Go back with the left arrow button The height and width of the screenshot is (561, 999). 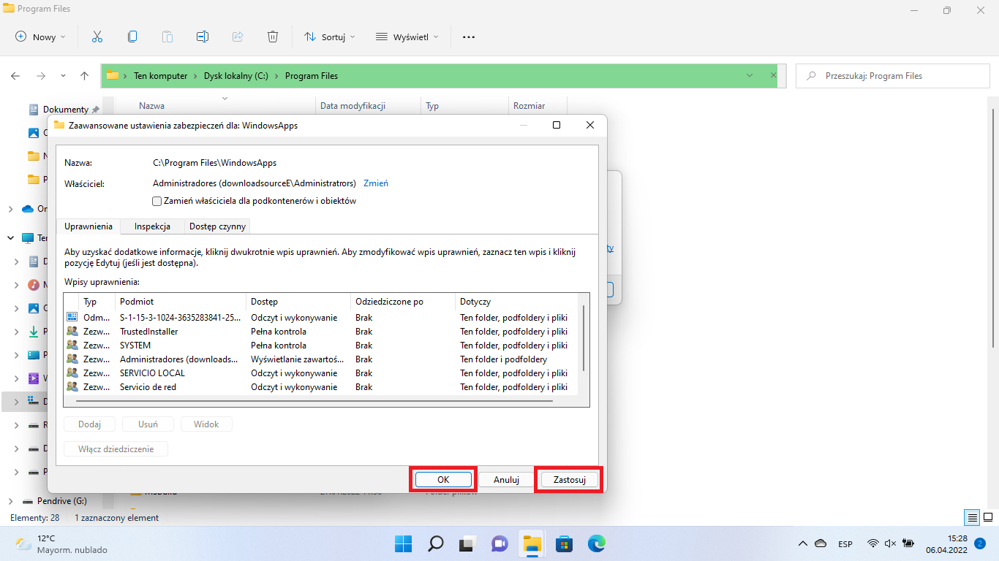(15, 76)
